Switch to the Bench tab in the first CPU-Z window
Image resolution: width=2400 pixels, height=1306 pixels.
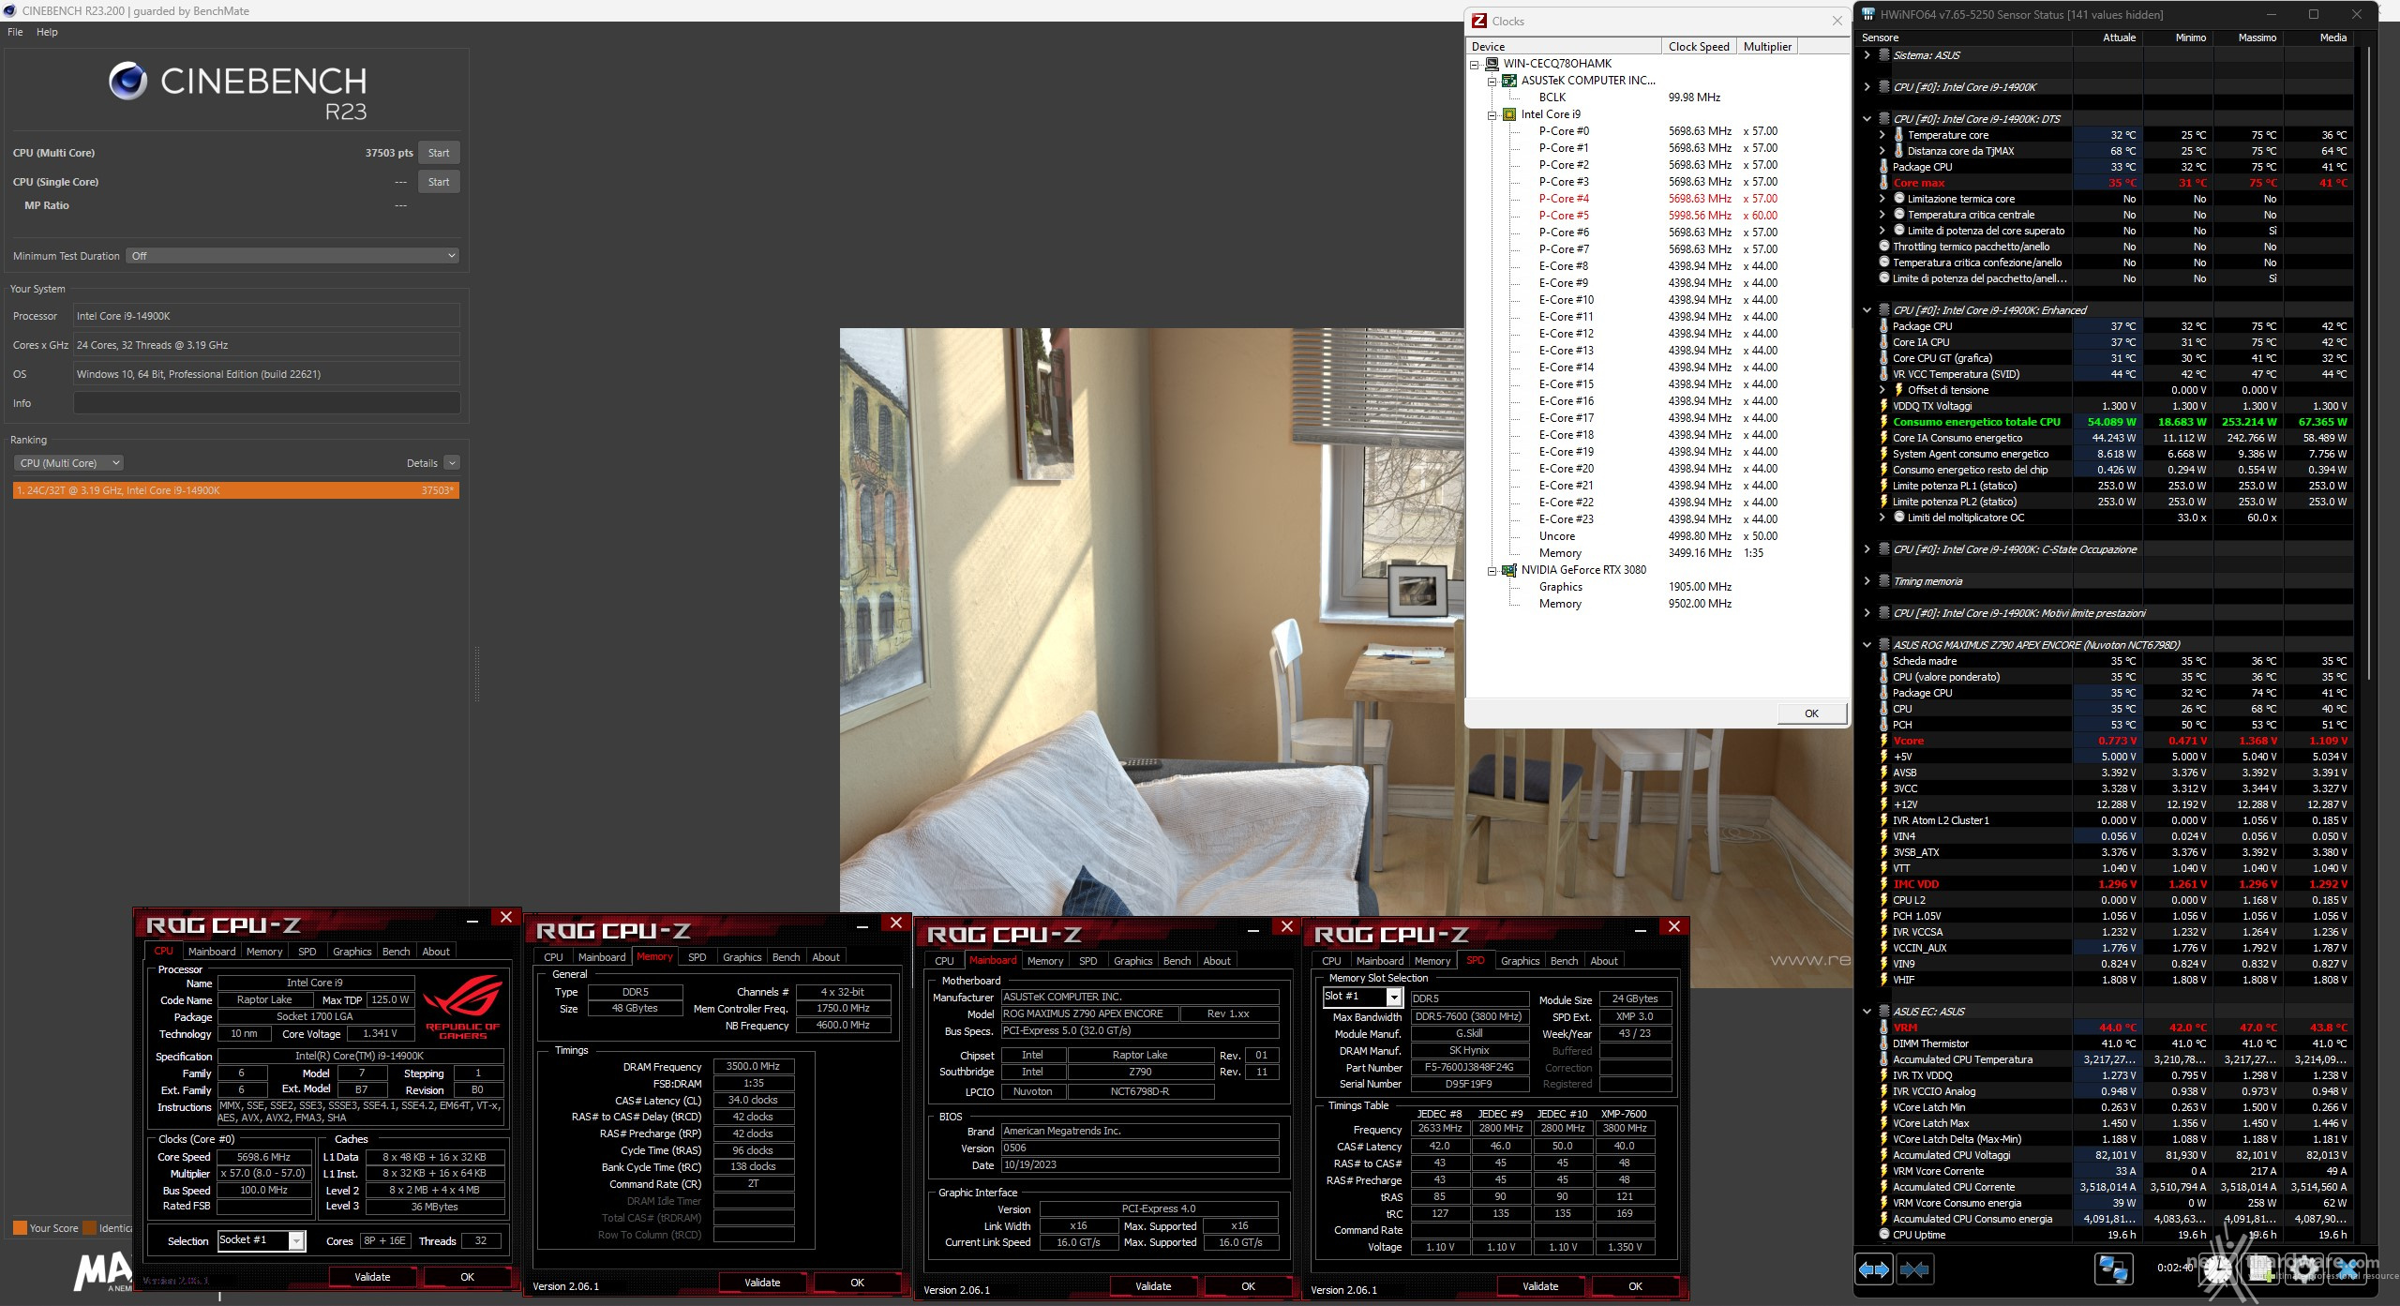(396, 952)
